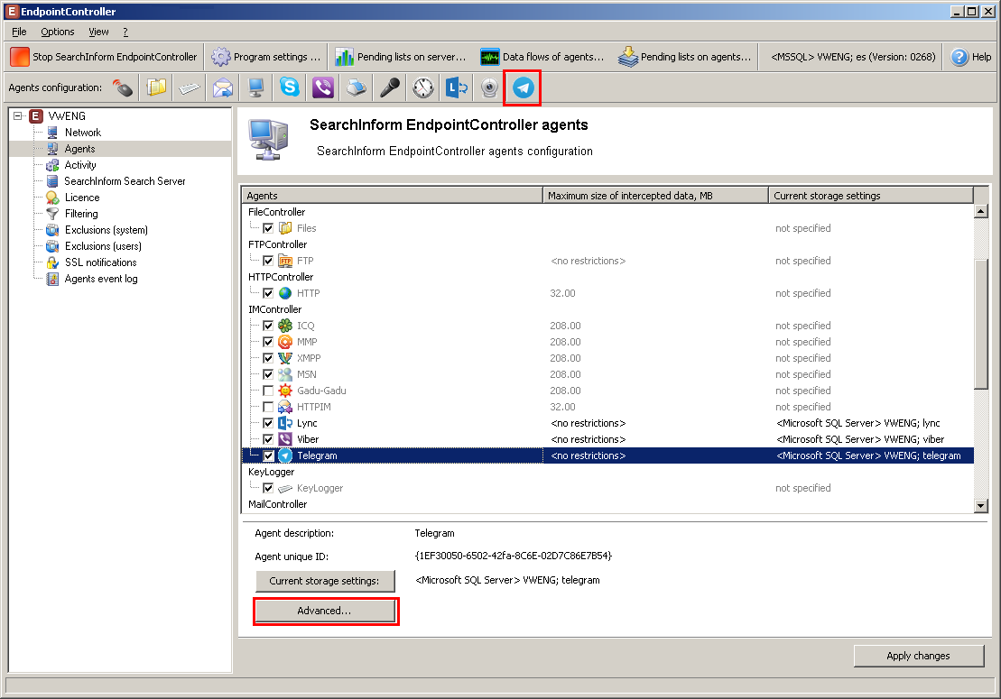Open the Skype agent configuration icon
This screenshot has height=699, width=1001.
(290, 87)
